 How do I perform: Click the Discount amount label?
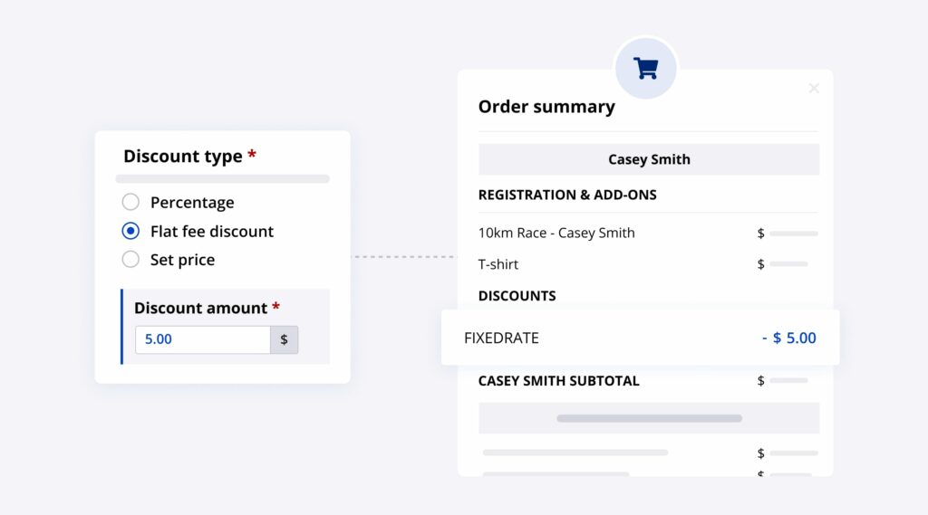(200, 308)
